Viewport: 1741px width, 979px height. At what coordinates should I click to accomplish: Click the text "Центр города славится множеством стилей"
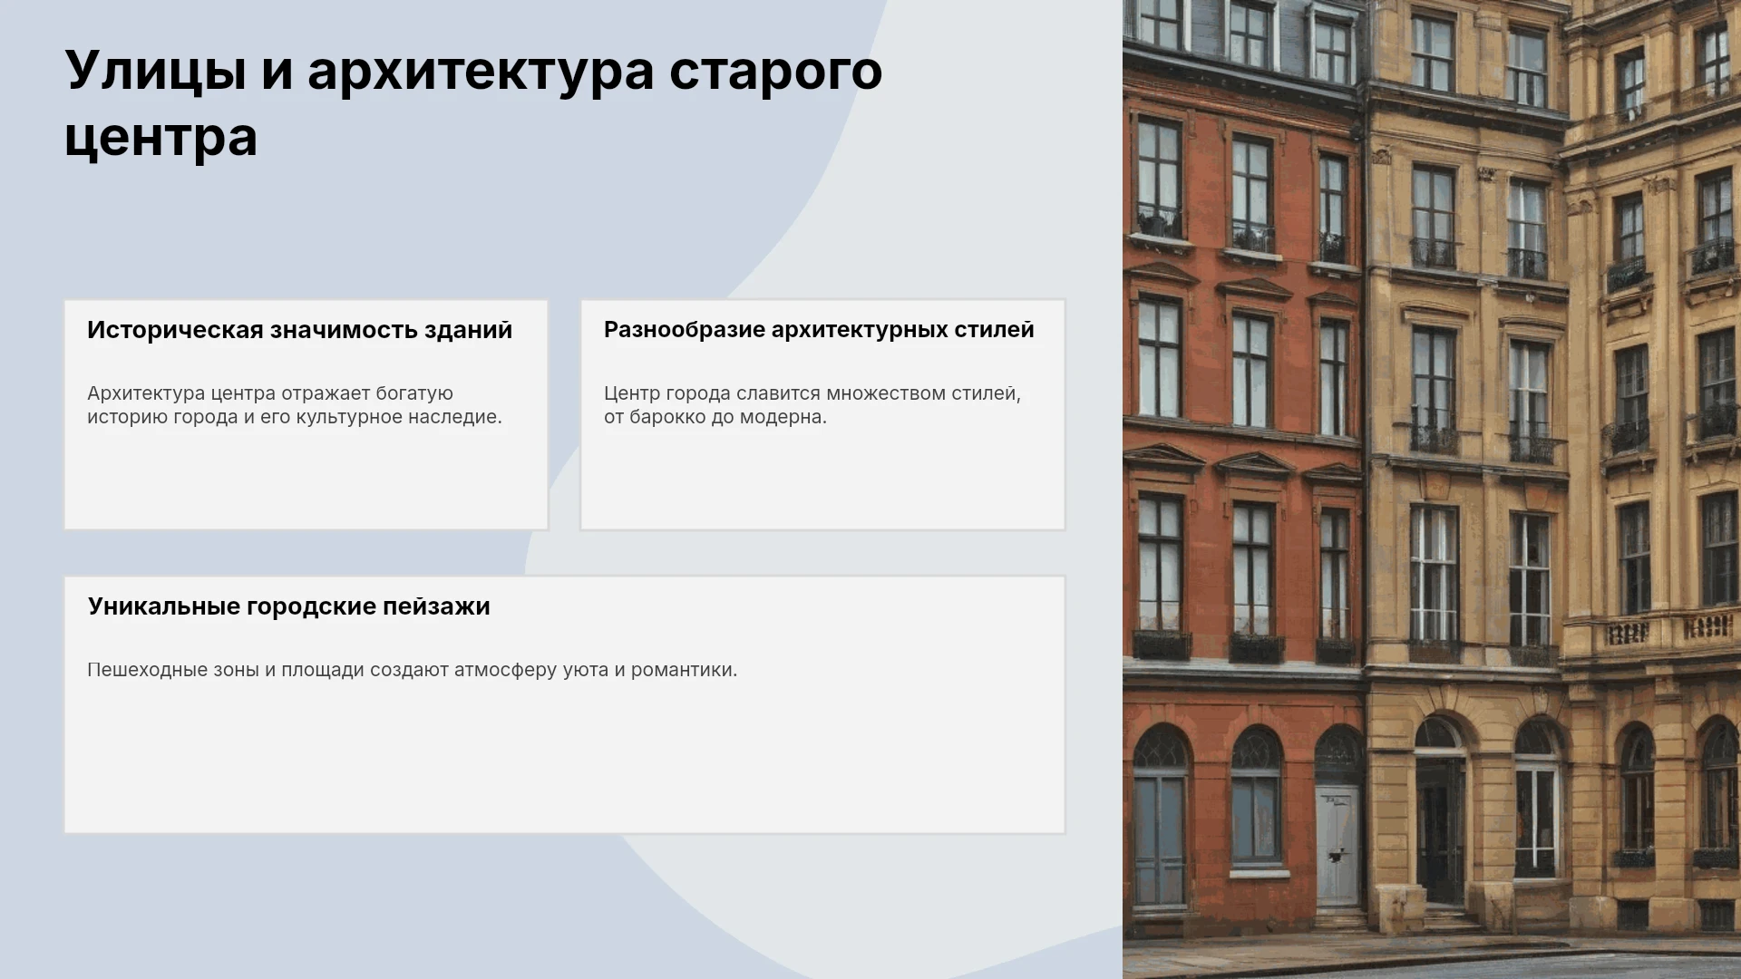pos(812,393)
